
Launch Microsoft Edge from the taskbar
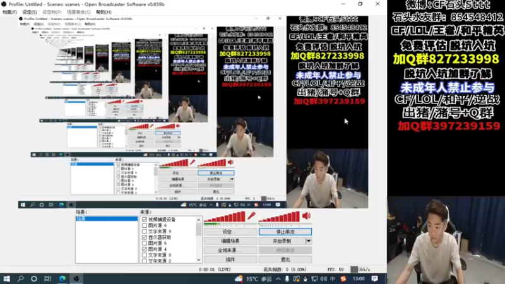point(62,278)
